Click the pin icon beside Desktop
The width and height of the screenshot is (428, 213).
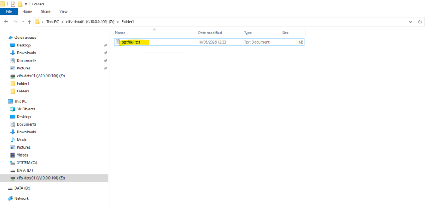tap(106, 45)
